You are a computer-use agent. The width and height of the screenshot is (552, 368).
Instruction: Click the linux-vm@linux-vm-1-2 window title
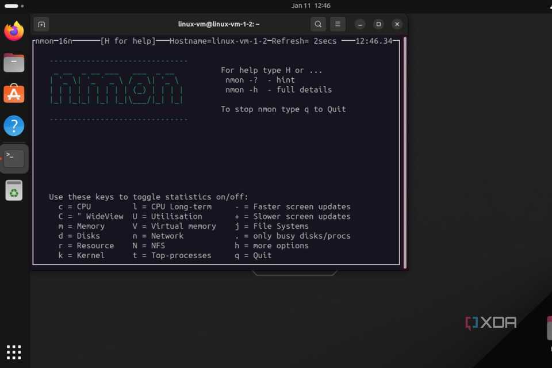click(x=219, y=24)
